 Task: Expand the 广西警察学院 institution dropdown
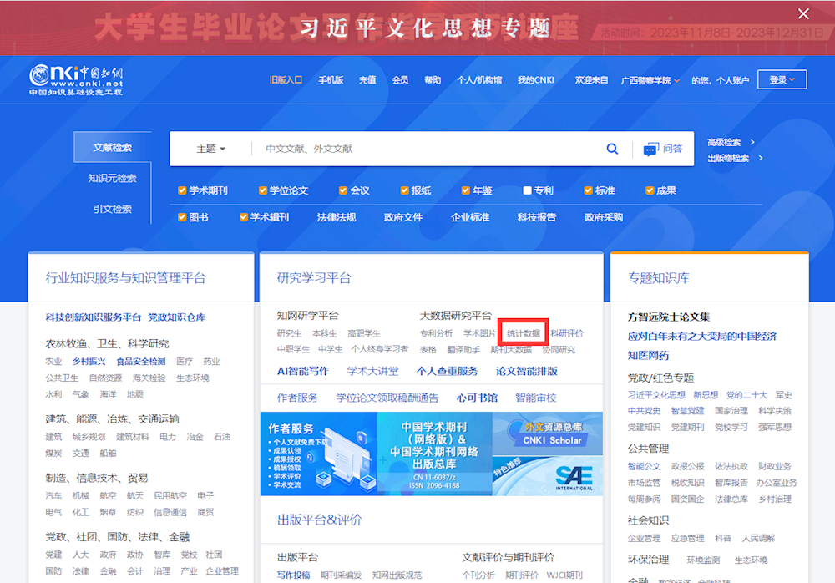tap(650, 81)
